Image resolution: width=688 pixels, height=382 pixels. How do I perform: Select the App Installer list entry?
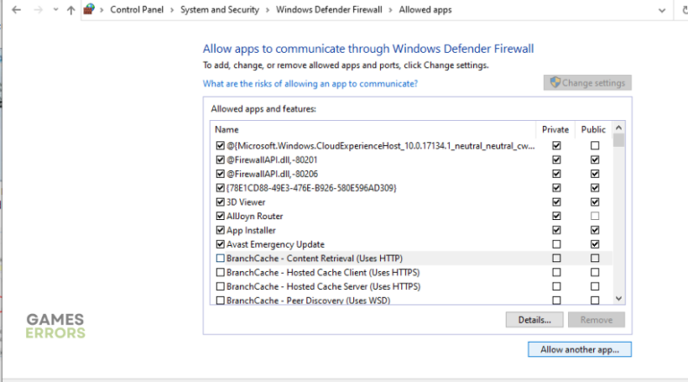pos(256,230)
